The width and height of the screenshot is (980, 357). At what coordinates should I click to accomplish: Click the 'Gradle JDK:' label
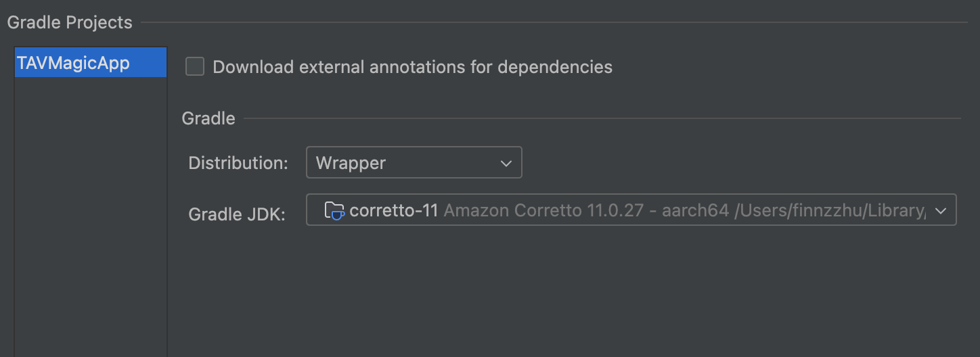tap(237, 214)
